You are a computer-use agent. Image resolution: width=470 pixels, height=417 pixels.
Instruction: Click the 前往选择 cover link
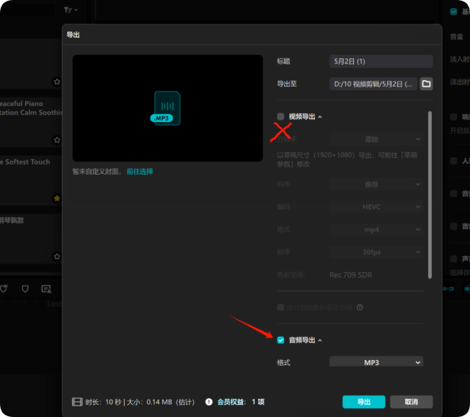pos(140,171)
